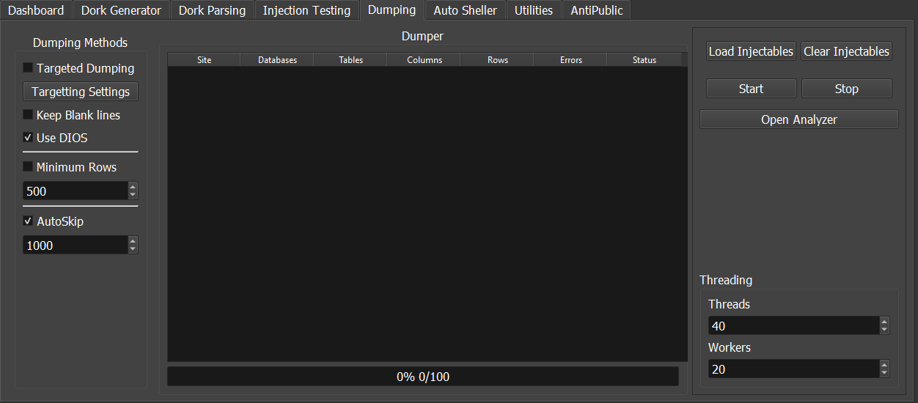Screen dimensions: 918x403
Task: Click the Targetting Settings button
Action: [x=81, y=92]
